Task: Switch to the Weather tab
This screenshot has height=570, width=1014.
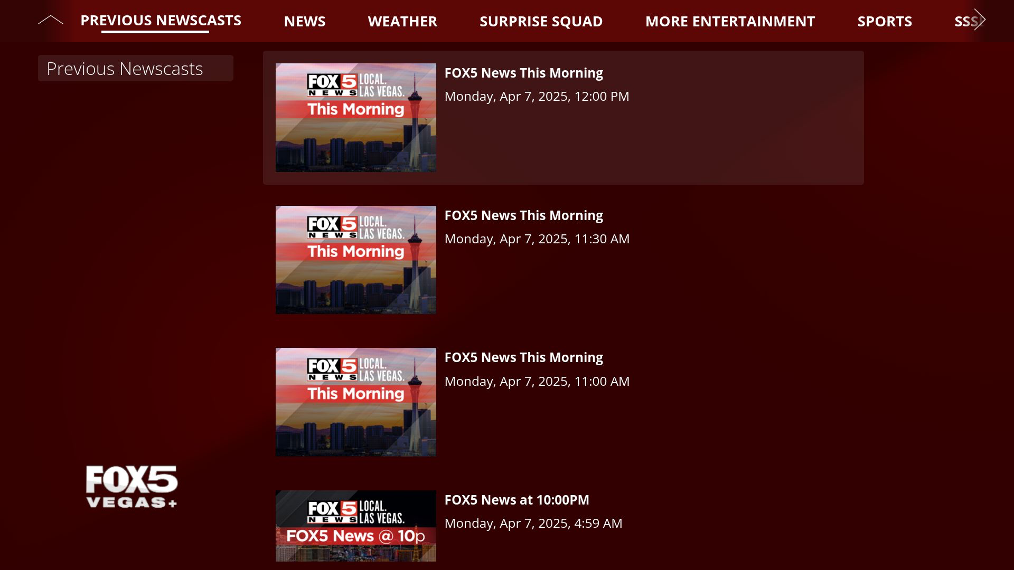Action: pos(402,21)
